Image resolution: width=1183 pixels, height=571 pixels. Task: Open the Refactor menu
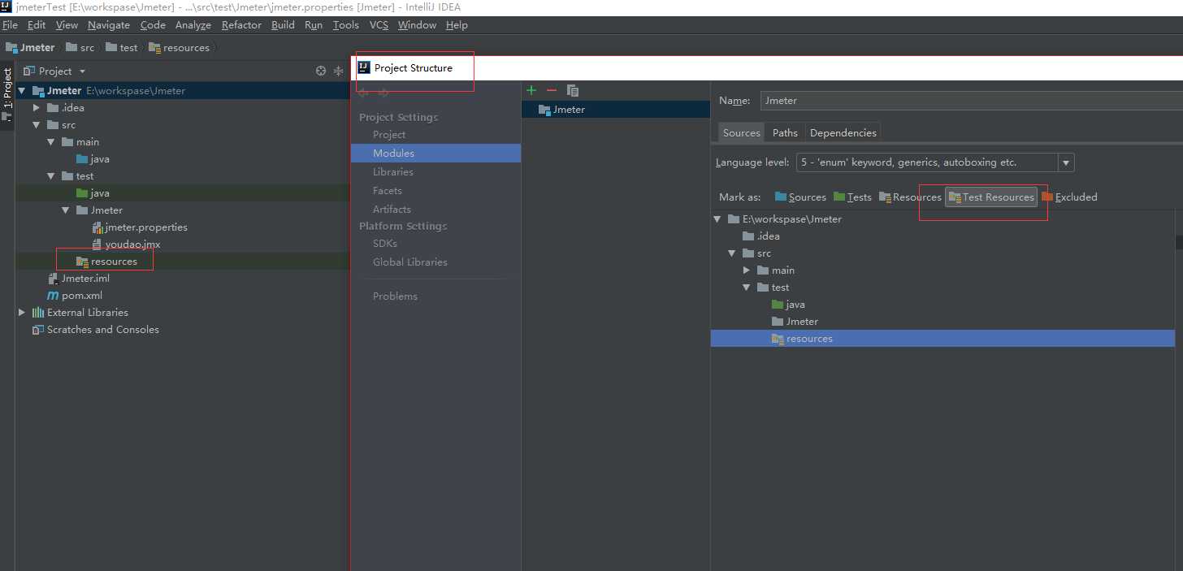241,24
